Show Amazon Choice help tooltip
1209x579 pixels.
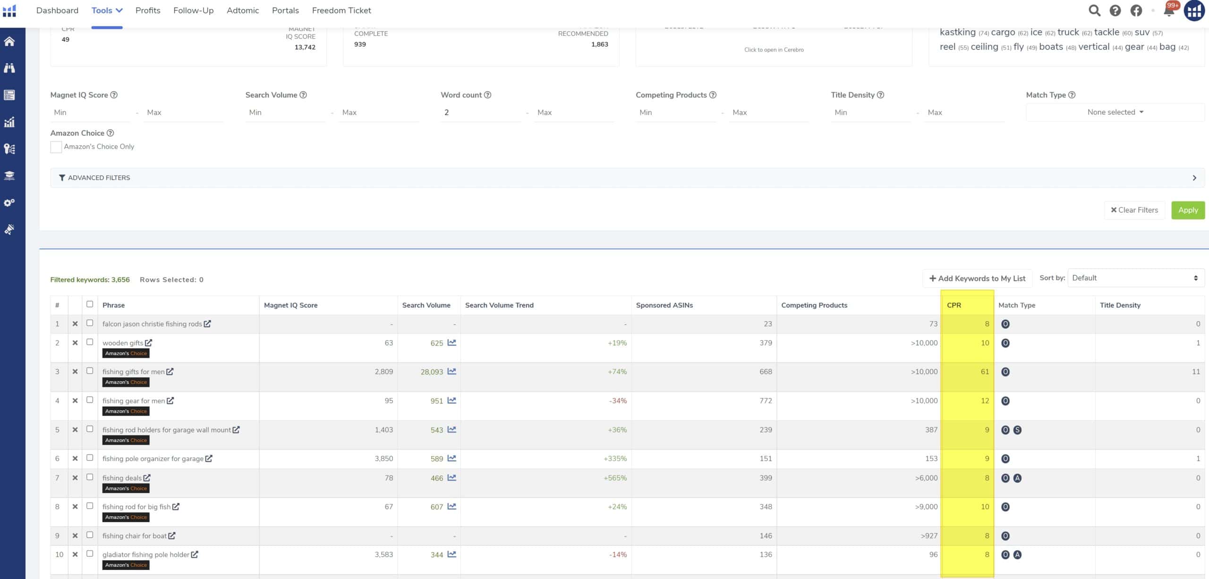click(x=110, y=133)
